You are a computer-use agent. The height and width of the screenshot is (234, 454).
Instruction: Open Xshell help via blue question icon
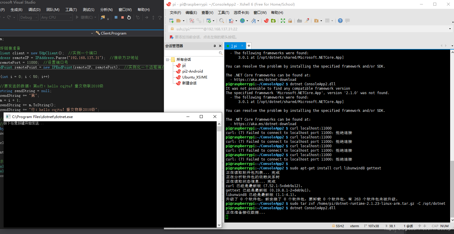(340, 21)
